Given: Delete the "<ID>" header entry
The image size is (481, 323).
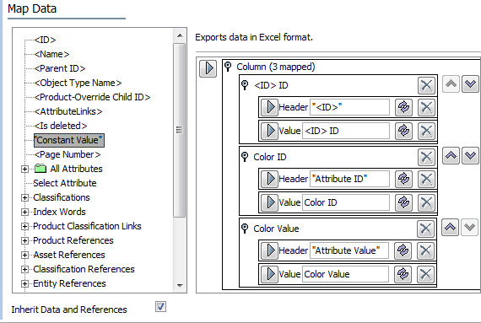Looking at the screenshot, I should (x=426, y=107).
